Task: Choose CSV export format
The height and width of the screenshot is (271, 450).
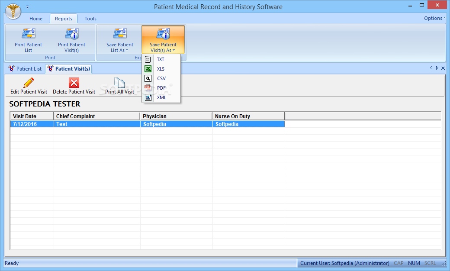Action: pos(161,78)
